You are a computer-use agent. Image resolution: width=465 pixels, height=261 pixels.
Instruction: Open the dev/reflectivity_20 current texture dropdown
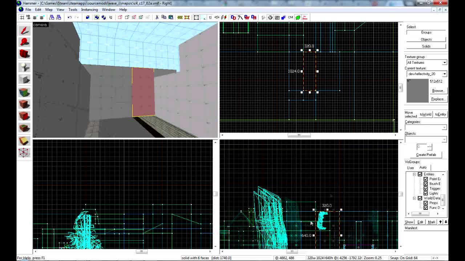point(444,74)
